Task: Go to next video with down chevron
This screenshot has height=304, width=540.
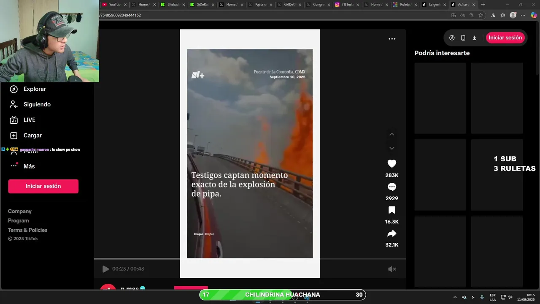Action: point(392,148)
